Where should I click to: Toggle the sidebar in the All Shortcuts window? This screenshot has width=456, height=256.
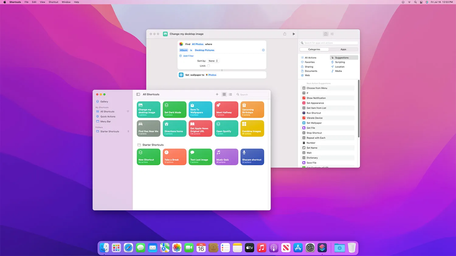[x=138, y=94]
